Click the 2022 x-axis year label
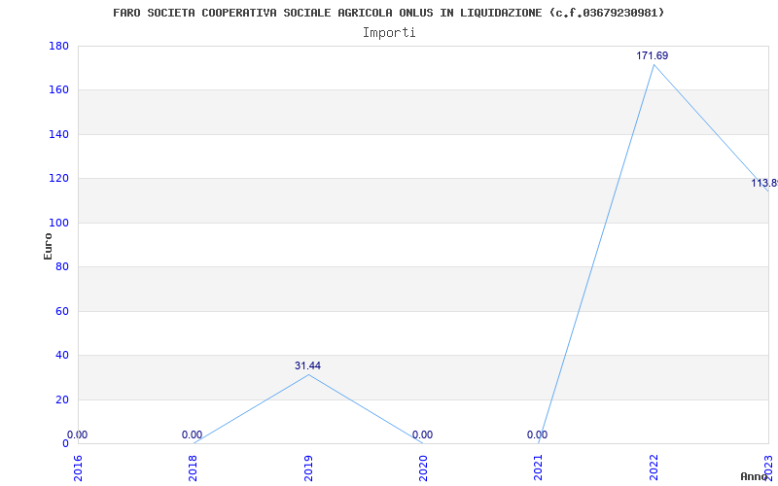This screenshot has height=486, width=778. point(654,467)
